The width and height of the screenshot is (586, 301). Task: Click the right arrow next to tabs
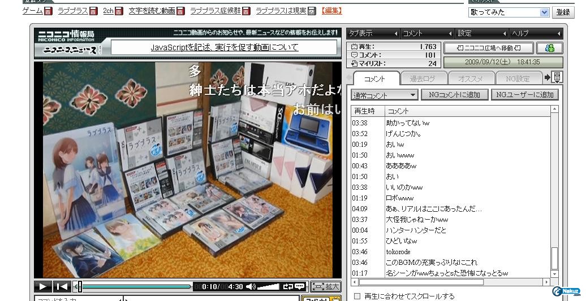point(548,77)
